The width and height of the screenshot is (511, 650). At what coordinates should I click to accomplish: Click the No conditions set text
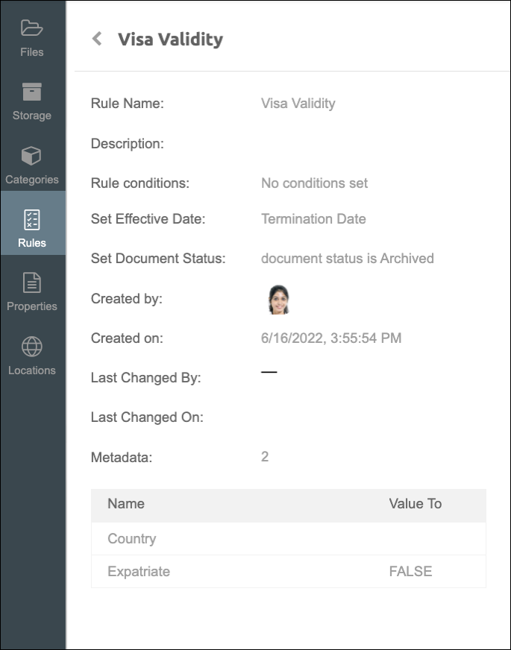click(x=314, y=183)
